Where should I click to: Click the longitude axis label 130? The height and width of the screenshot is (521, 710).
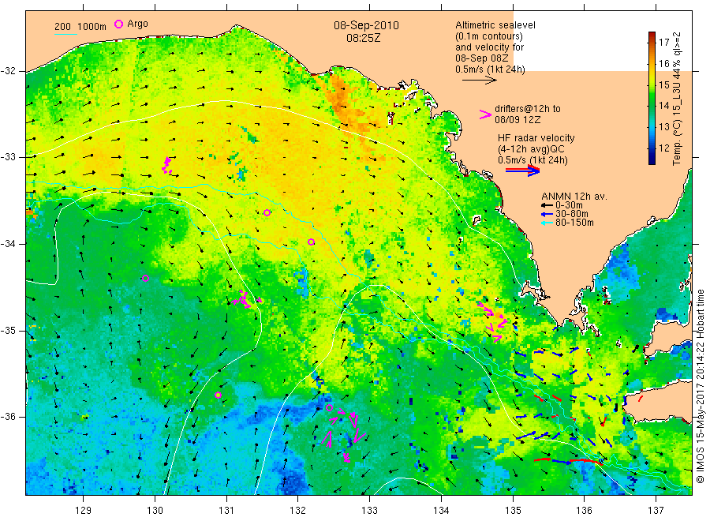tap(155, 511)
